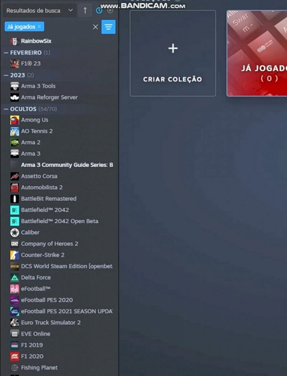Click the Battlefield 2042 Open Beta icon
This screenshot has height=376, width=287.
click(x=15, y=221)
